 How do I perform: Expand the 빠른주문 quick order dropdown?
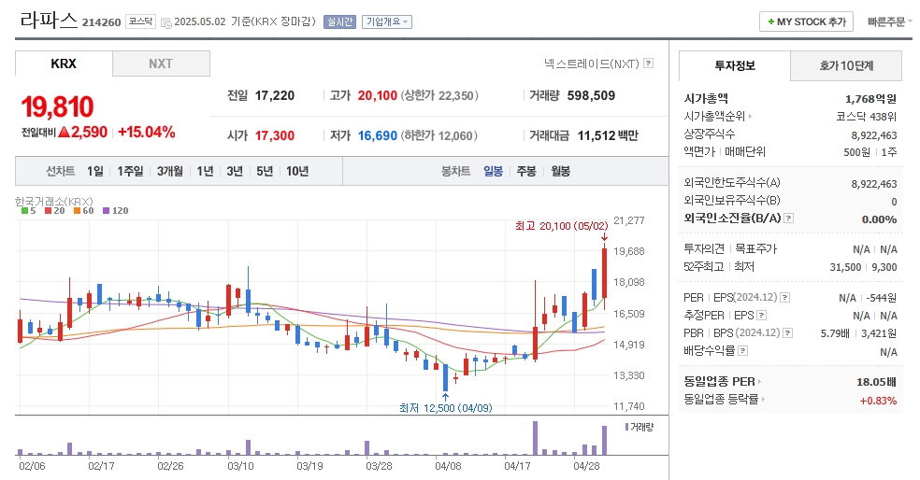click(889, 21)
